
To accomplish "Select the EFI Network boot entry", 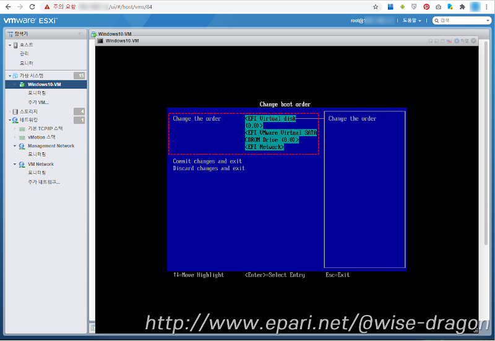I will (264, 147).
